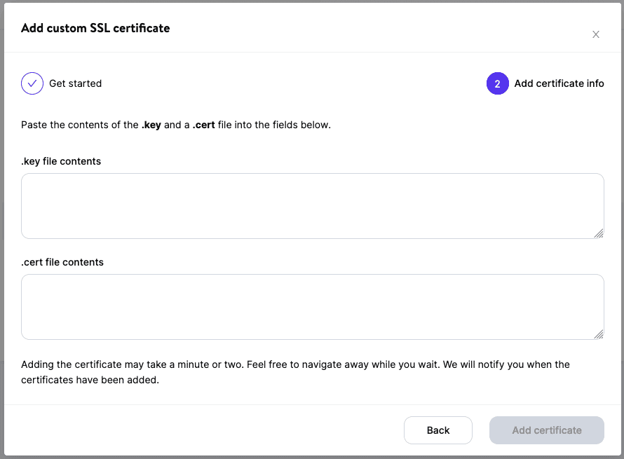Click the .cert file contents label
The width and height of the screenshot is (624, 459).
[x=62, y=262]
